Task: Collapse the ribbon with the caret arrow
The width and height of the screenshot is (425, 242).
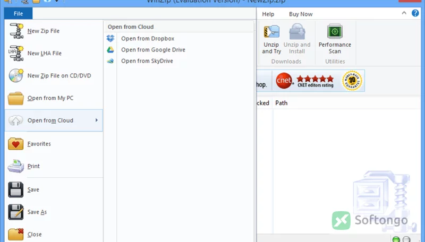Action: [404, 13]
